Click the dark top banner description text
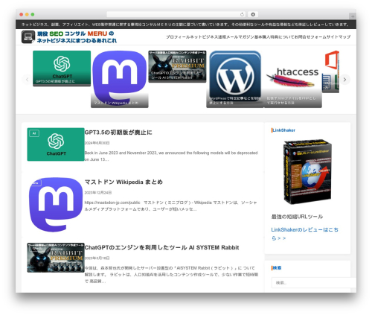This screenshot has height=315, width=372. click(x=185, y=25)
